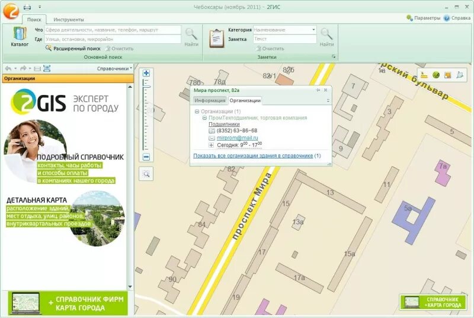Zoom out the map with minus button

click(146, 157)
